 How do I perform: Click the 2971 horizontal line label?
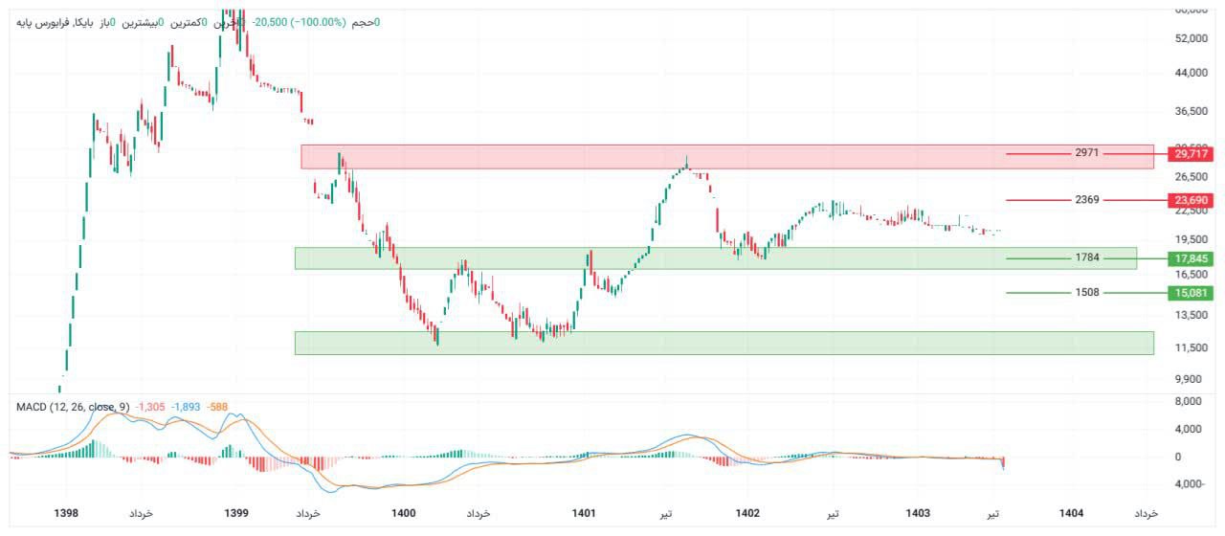pos(1086,154)
